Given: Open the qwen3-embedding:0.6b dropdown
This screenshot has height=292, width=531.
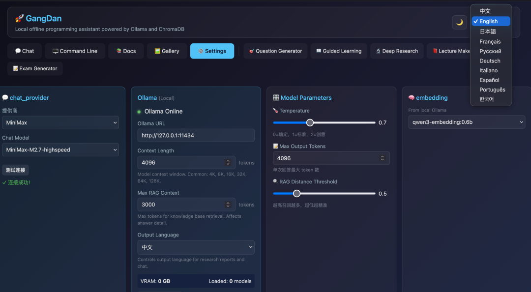Looking at the screenshot, I should [467, 122].
